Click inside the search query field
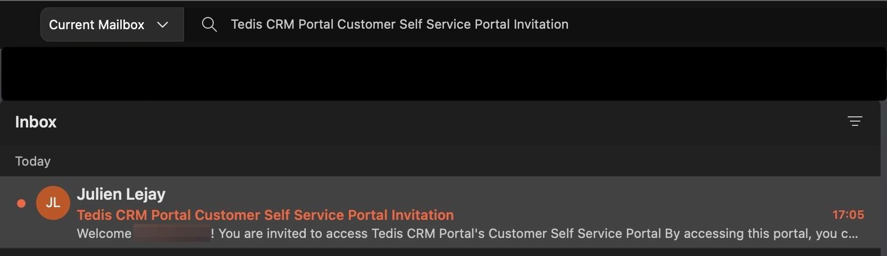This screenshot has height=256, width=887. [x=399, y=24]
